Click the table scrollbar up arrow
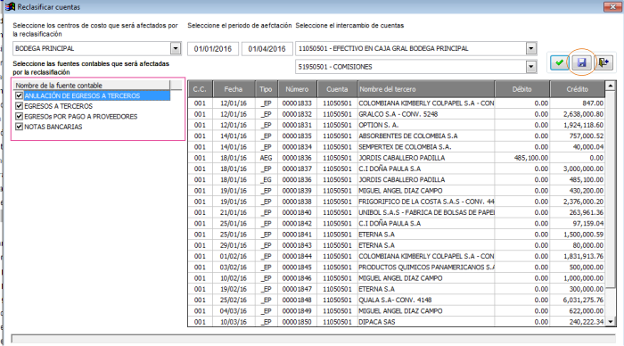This screenshot has width=624, height=346. (610, 86)
